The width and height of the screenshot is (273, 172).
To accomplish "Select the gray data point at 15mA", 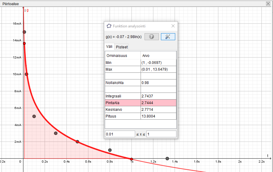I will [24, 32].
